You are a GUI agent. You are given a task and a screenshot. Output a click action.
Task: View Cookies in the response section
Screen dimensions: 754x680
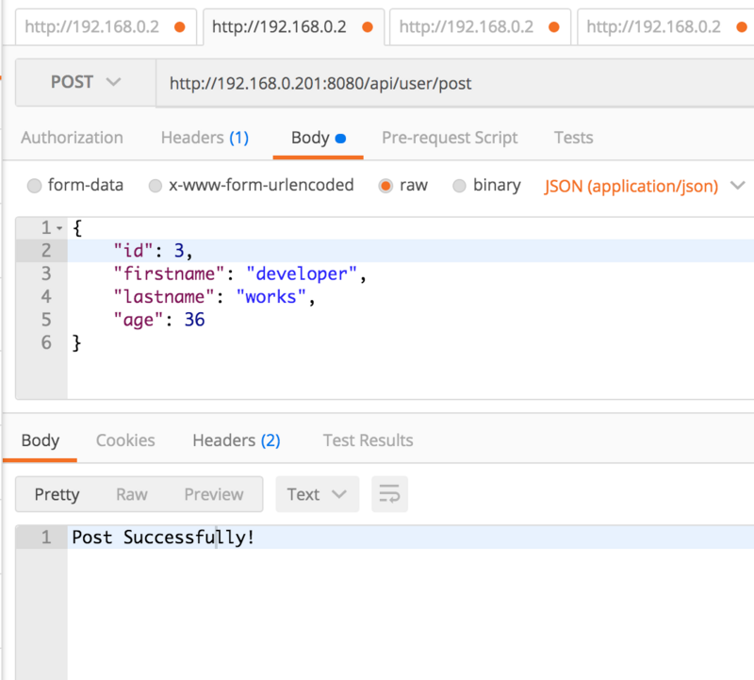pyautogui.click(x=125, y=440)
